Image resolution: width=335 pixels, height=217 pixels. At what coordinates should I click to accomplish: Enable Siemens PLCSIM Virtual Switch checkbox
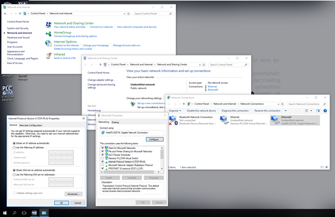coord(102,158)
